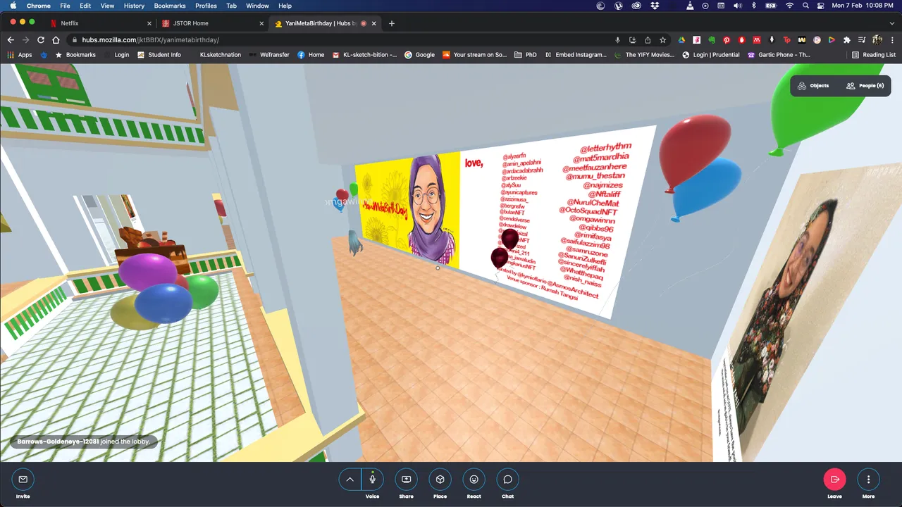Toggle the Voice microphone mute

373,480
